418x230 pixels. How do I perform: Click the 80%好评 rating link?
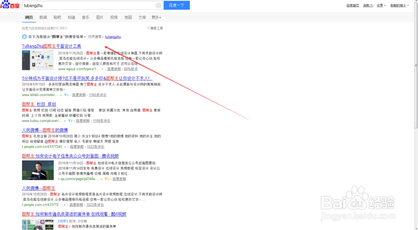point(130,69)
